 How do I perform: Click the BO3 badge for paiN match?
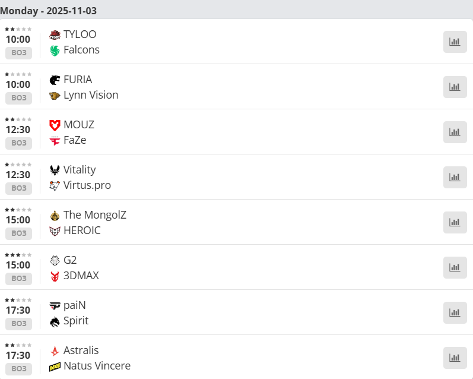click(x=18, y=324)
